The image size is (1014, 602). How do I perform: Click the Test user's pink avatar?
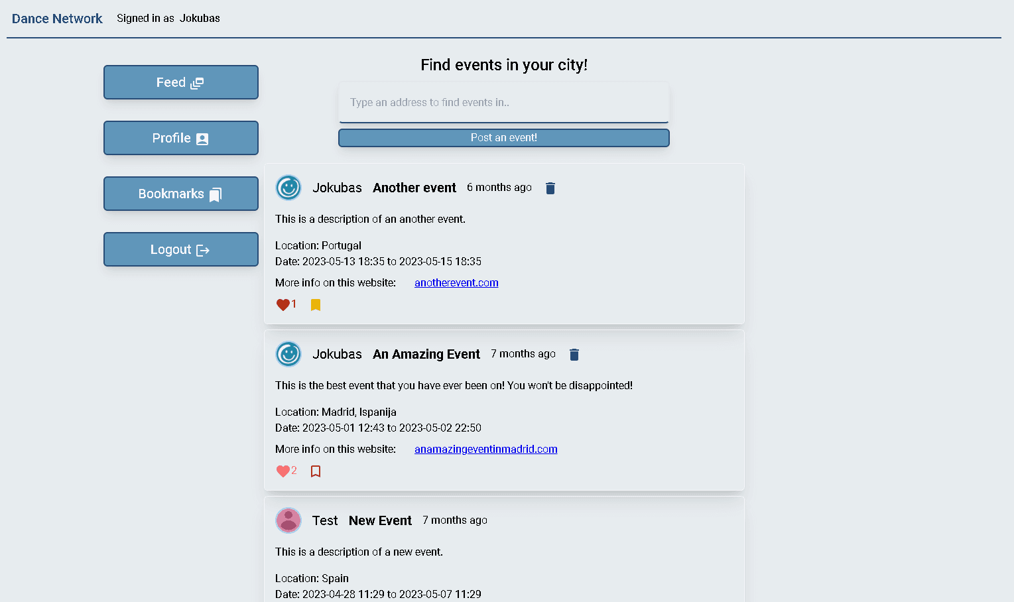[x=288, y=520]
